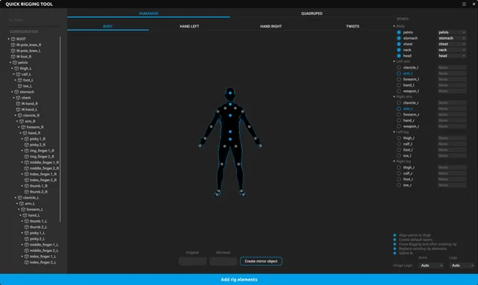Collapse the Body bones group
Viewport: 478px width, 285px height.
click(394, 26)
